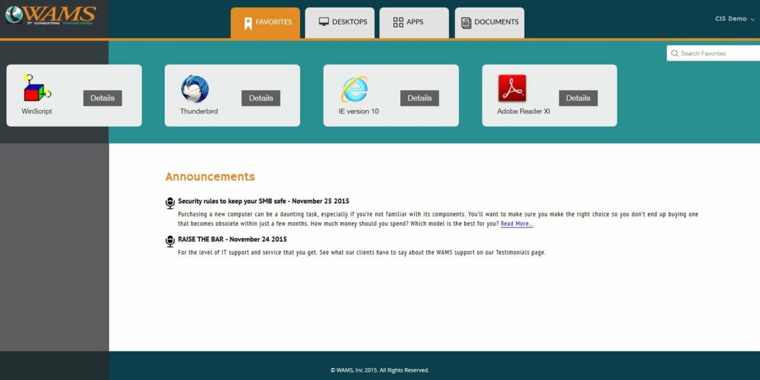This screenshot has height=380, width=760.
Task: Show Details for Adobe Reader XI
Action: tap(578, 98)
